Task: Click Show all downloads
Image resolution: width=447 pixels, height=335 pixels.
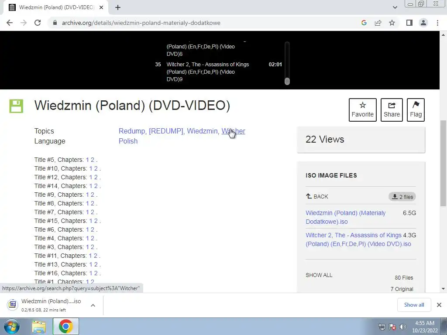Action: pyautogui.click(x=414, y=305)
